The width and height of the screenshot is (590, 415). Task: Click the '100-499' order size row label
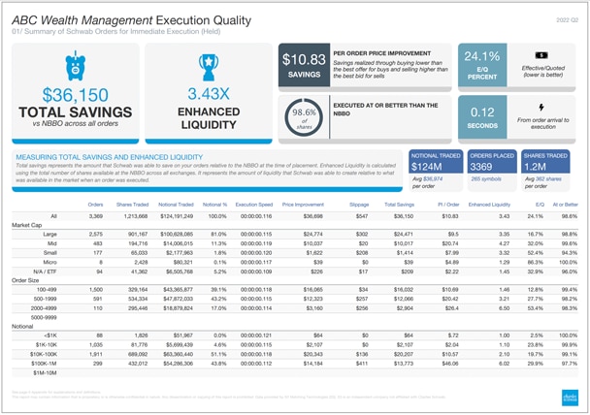click(x=47, y=290)
